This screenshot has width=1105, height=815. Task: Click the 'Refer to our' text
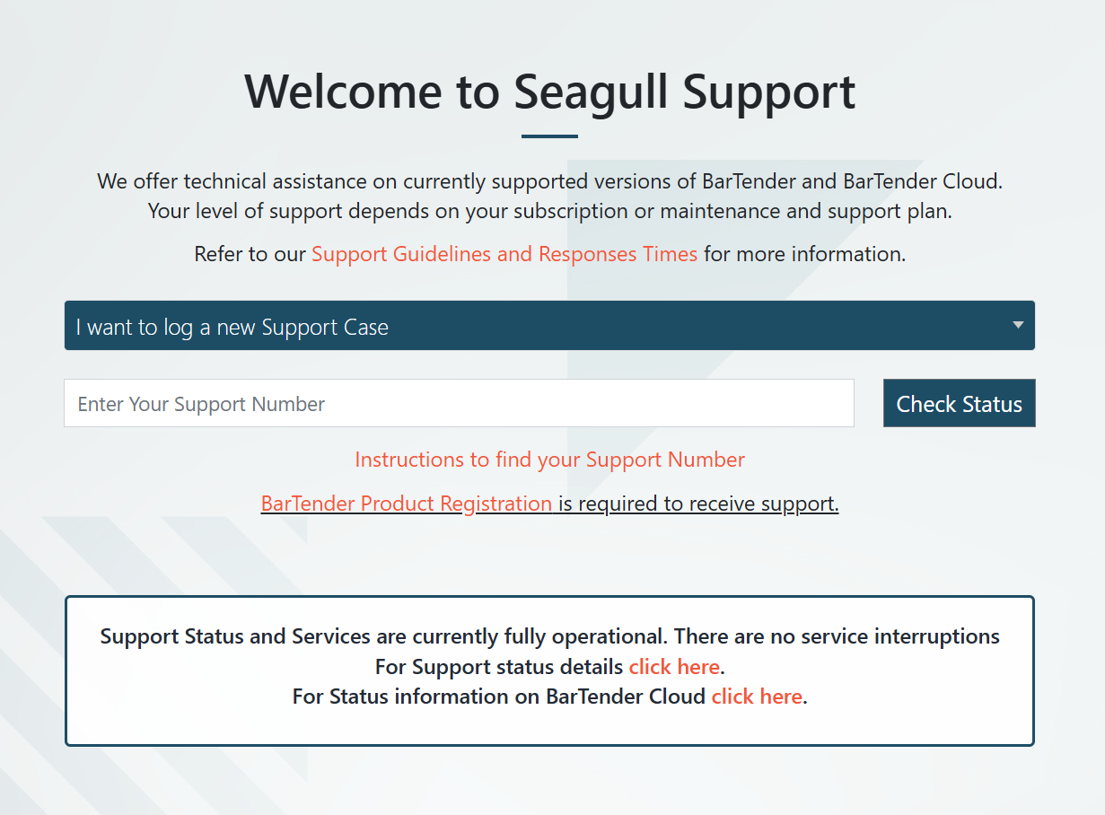(250, 254)
